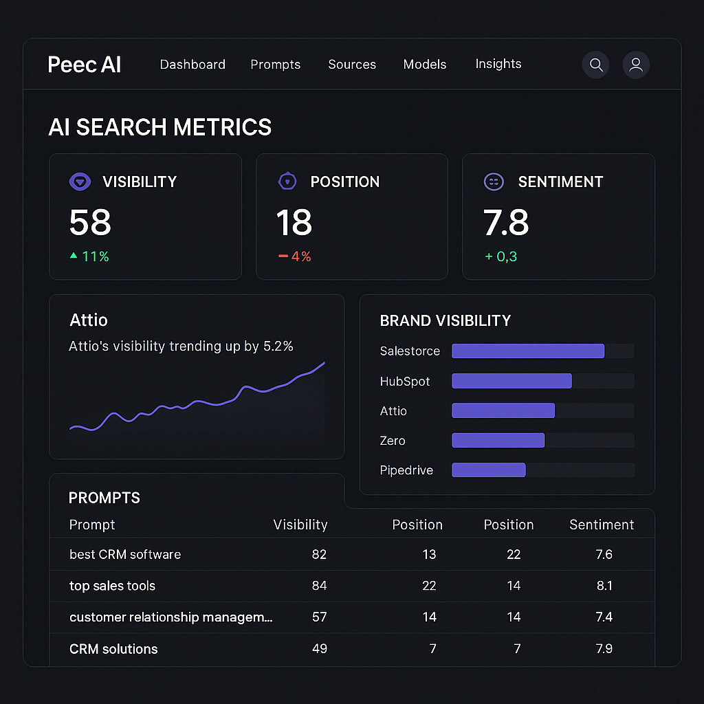Open the 'top sales tools' prompt row

pos(112,586)
